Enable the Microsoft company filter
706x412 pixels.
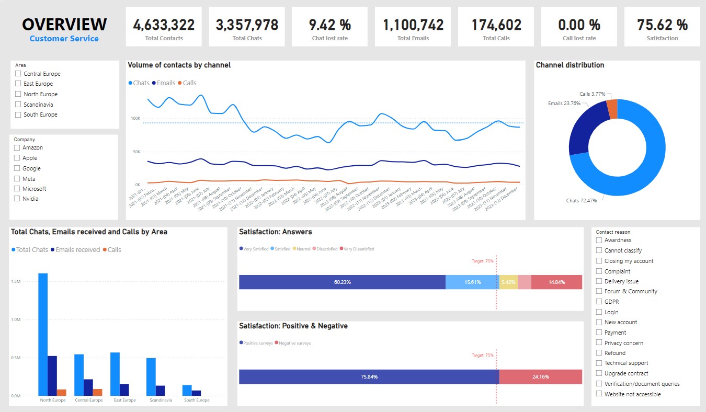click(x=17, y=189)
